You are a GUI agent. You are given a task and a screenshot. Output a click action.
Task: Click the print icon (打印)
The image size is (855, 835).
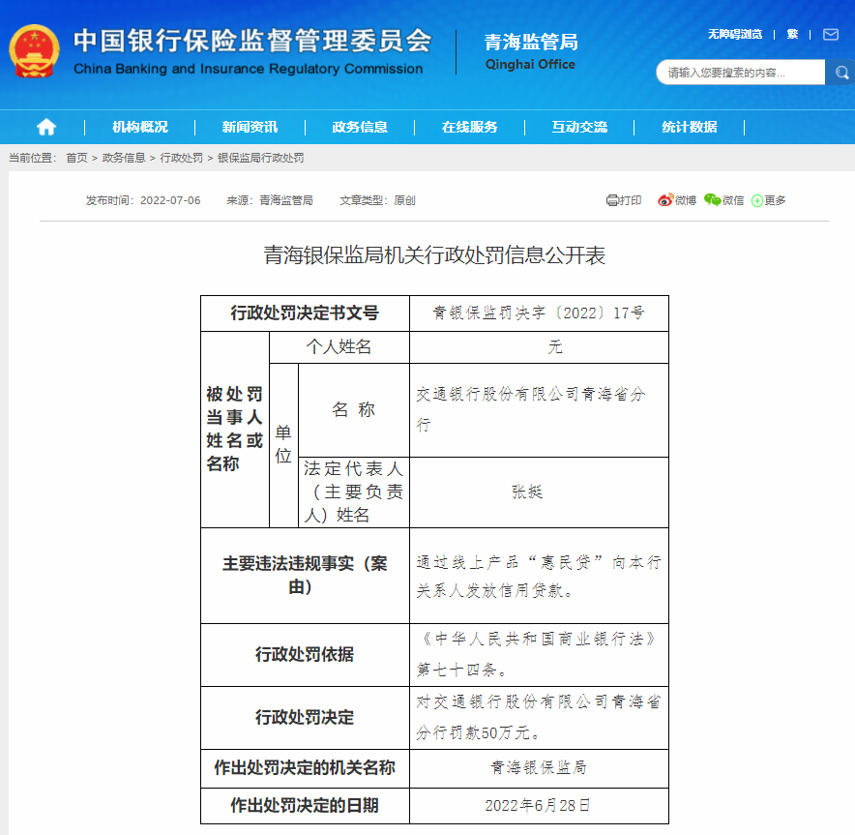(x=612, y=200)
